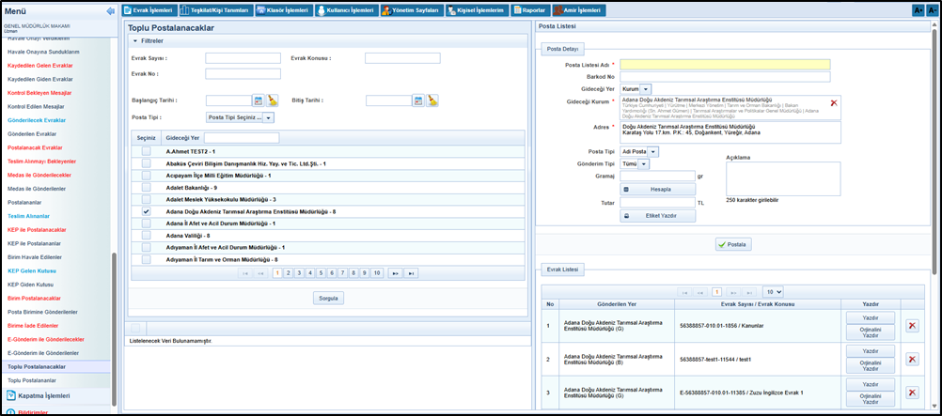Click Yazdır for row 1 Kanunlar
The width and height of the screenshot is (942, 416).
(871, 317)
